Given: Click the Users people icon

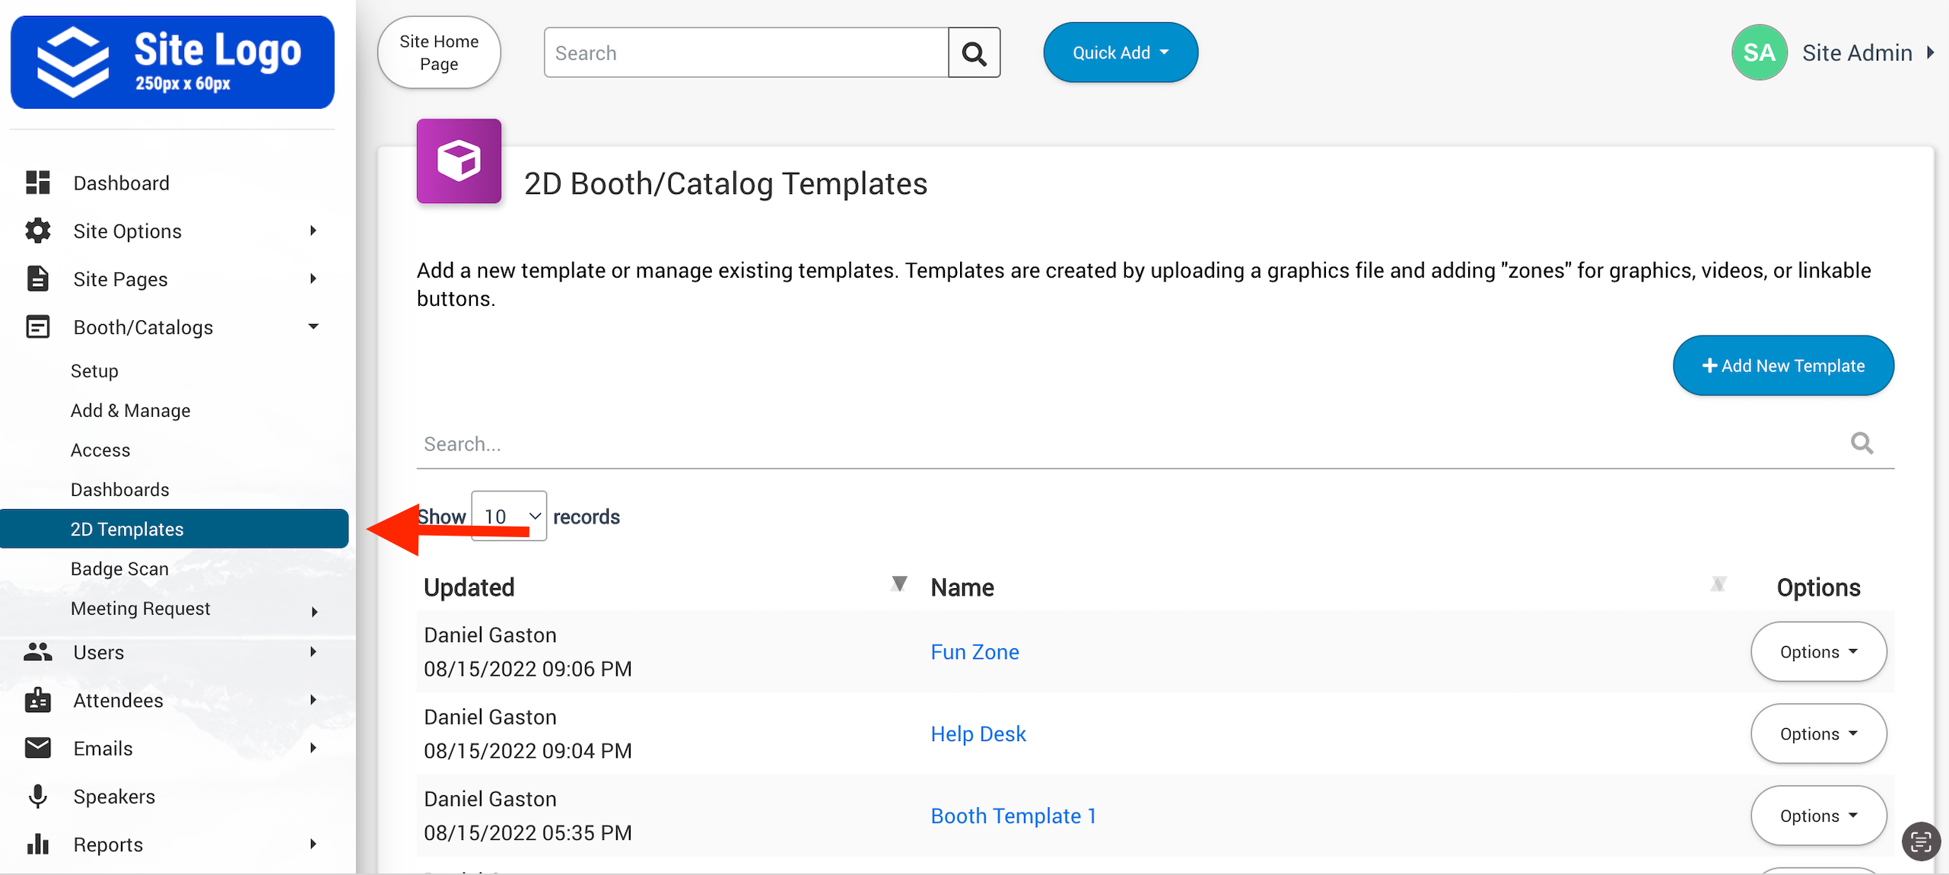Looking at the screenshot, I should click(38, 652).
